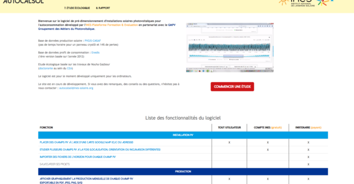Click the AUTOCALSOL logo
Viewport: 354px width, 184px height.
tap(23, 2)
